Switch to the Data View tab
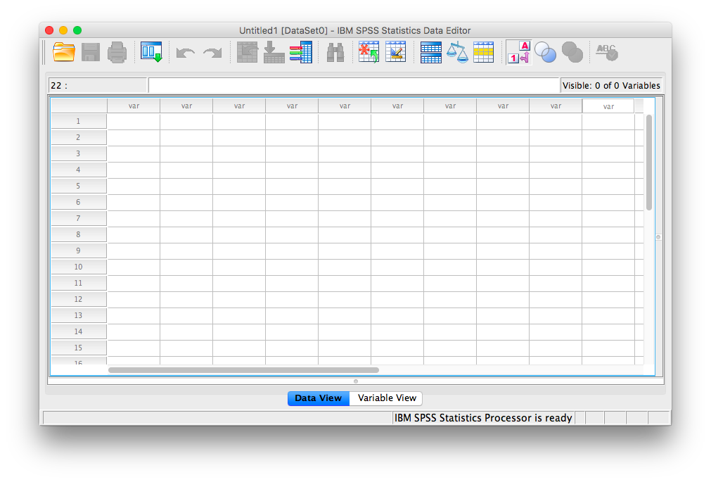Image resolution: width=711 pixels, height=482 pixels. (x=319, y=398)
